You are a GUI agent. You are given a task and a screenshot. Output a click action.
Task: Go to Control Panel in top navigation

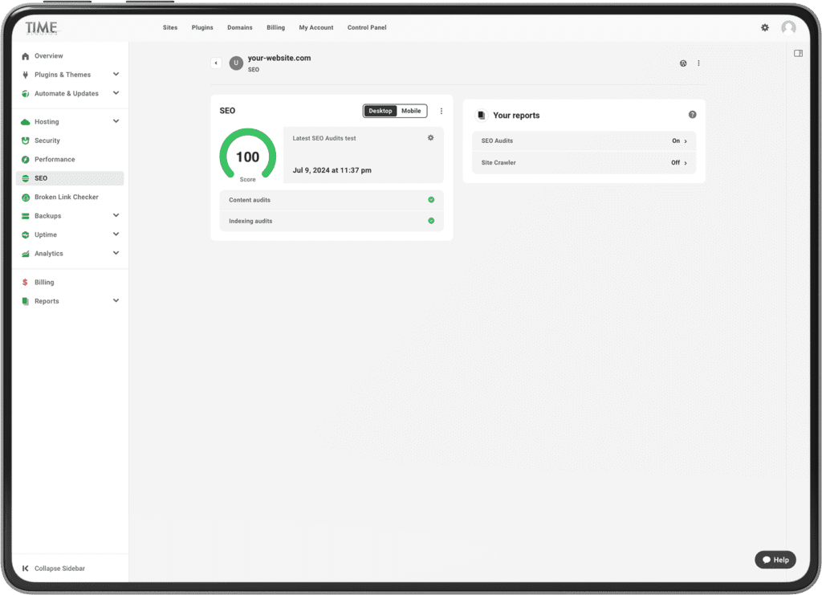tap(367, 27)
